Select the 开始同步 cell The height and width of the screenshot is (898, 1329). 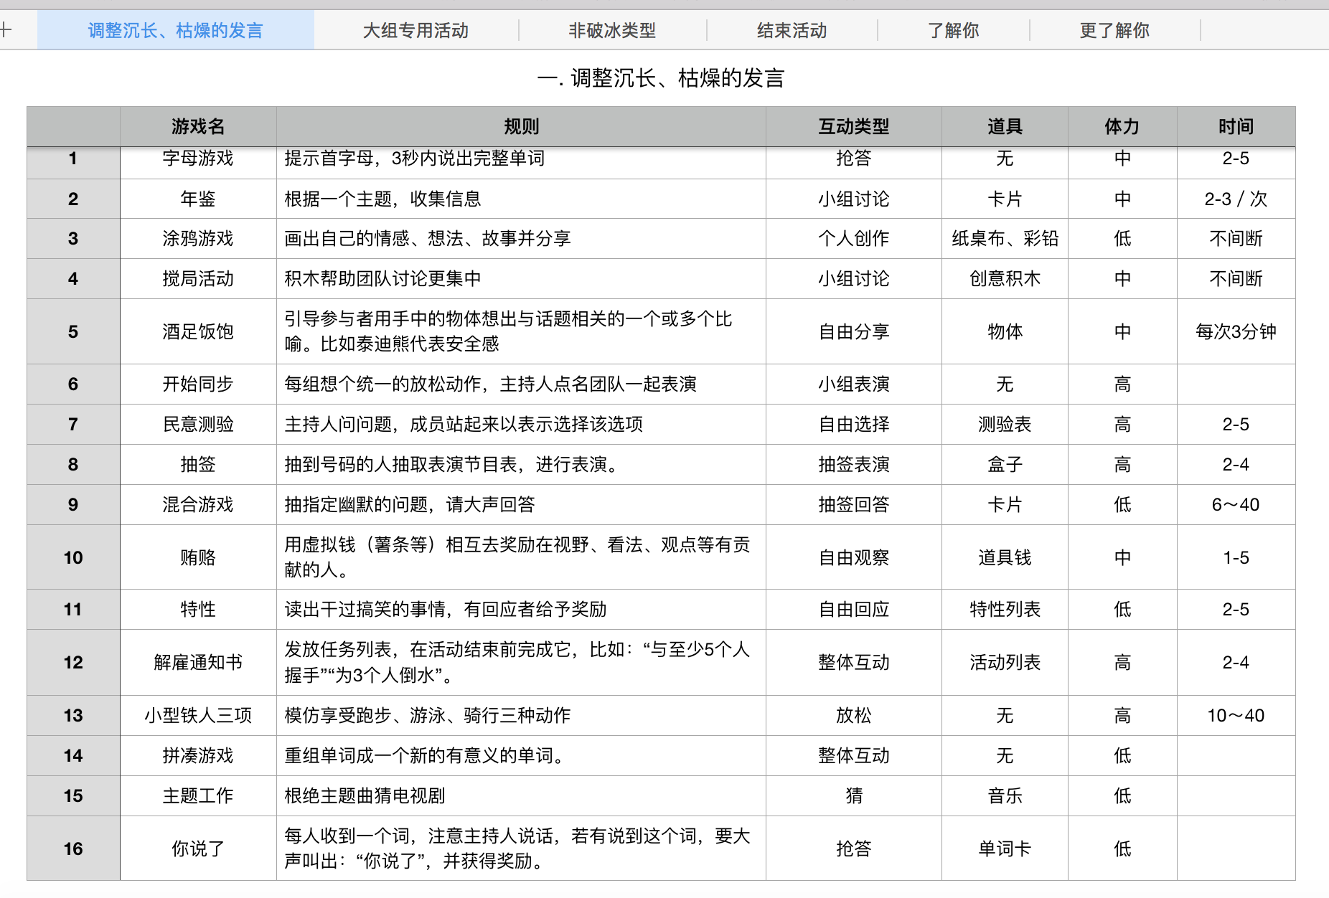pyautogui.click(x=198, y=384)
